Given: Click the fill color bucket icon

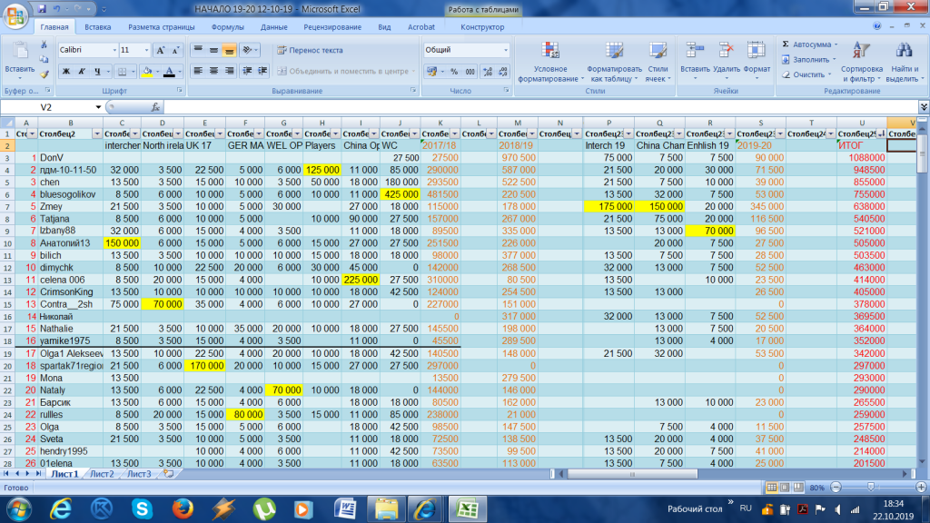Looking at the screenshot, I should click(x=147, y=71).
